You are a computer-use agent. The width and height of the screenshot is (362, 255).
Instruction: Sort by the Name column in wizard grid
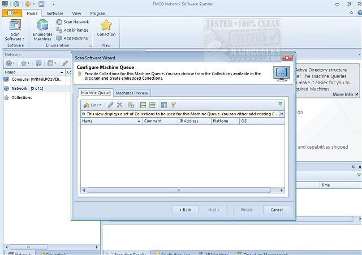111,121
